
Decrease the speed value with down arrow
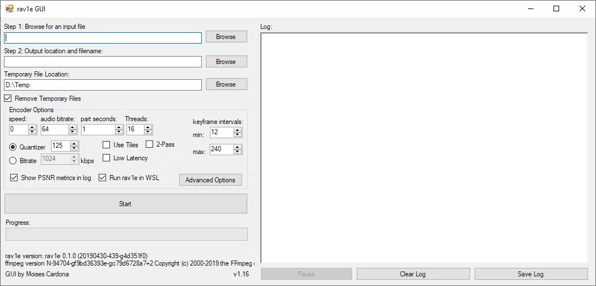click(x=32, y=132)
